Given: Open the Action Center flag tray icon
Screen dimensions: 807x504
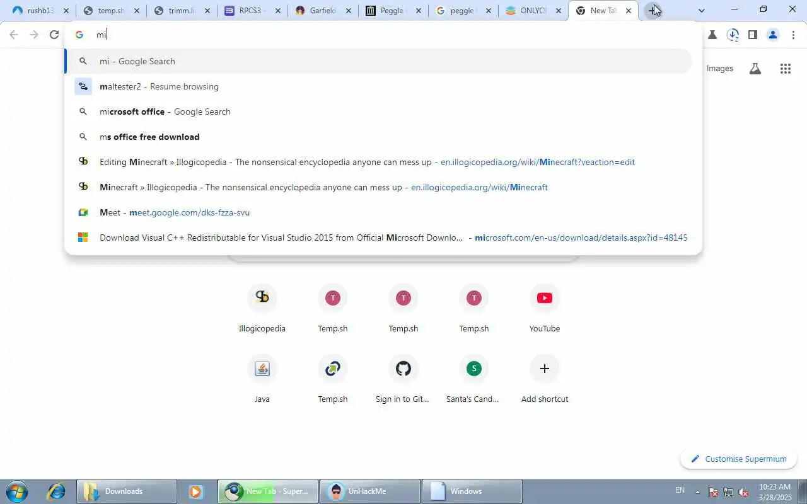Looking at the screenshot, I should (x=713, y=492).
